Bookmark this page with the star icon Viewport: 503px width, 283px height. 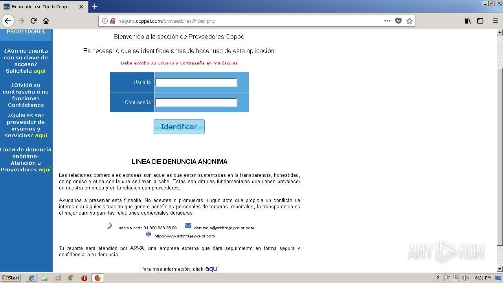click(x=409, y=21)
